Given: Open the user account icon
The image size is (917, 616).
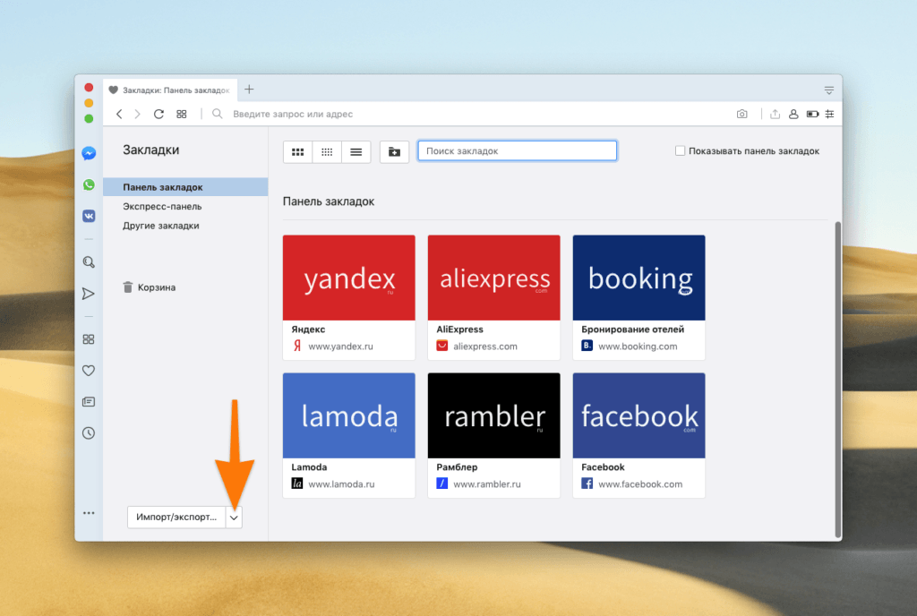Looking at the screenshot, I should point(793,114).
